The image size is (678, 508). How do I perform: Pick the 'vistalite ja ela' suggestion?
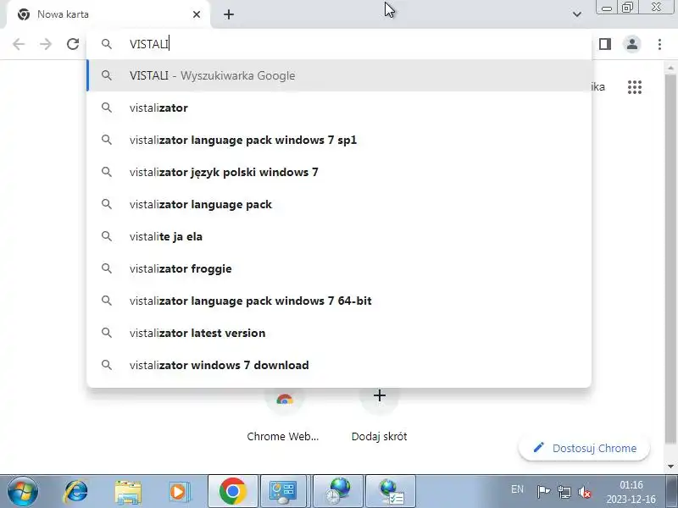pyautogui.click(x=339, y=236)
